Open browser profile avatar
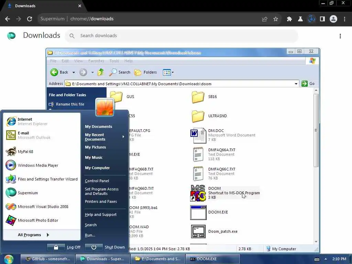 coord(333,19)
